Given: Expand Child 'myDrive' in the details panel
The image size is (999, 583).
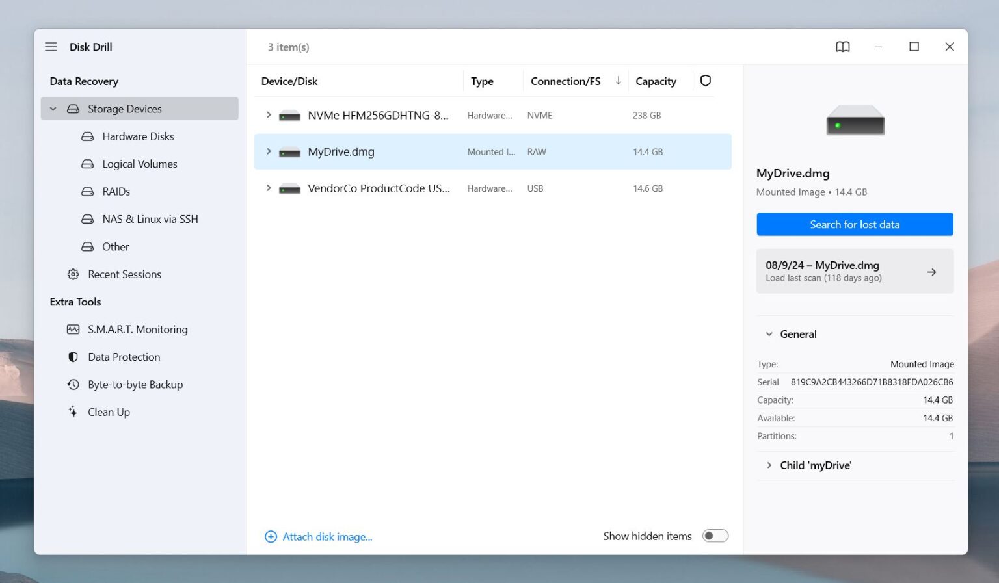Looking at the screenshot, I should pos(770,465).
